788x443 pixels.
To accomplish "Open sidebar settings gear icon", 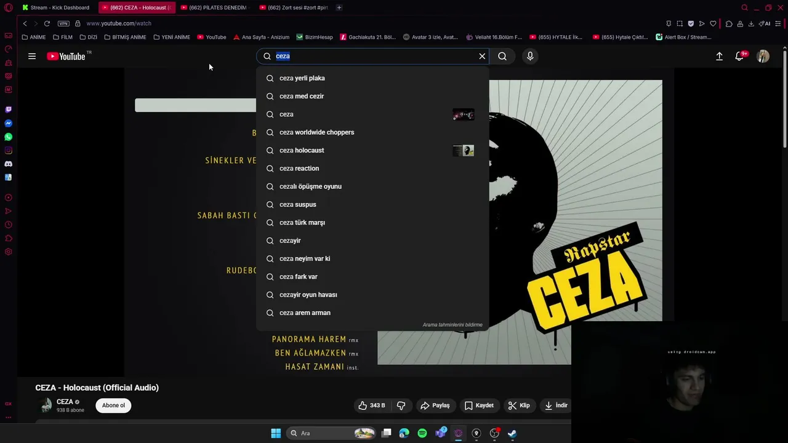I will (8, 252).
